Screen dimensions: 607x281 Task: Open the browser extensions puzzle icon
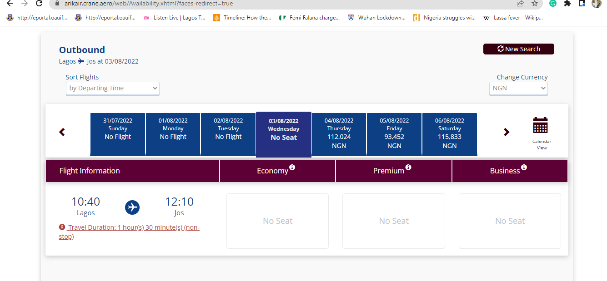pos(567,3)
